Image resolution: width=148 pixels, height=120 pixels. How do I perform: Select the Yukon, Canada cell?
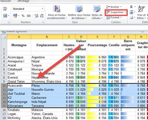coord(47,114)
